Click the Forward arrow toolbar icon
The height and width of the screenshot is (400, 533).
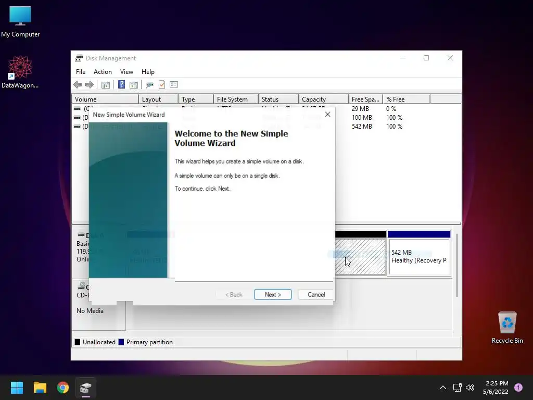click(90, 85)
